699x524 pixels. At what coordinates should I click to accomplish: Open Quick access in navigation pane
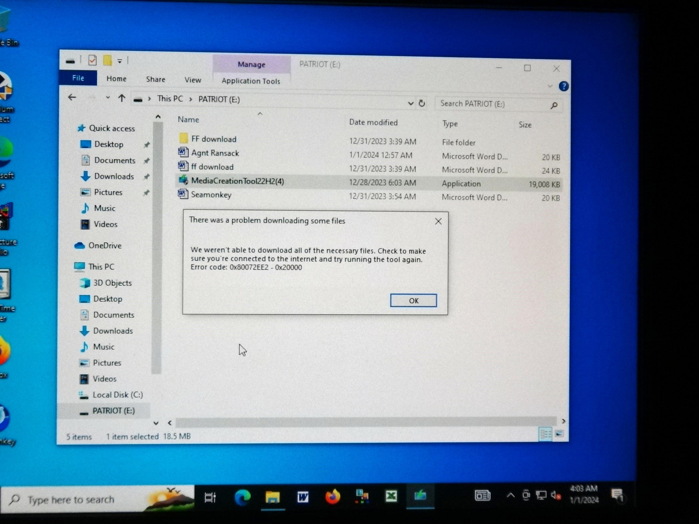point(112,128)
